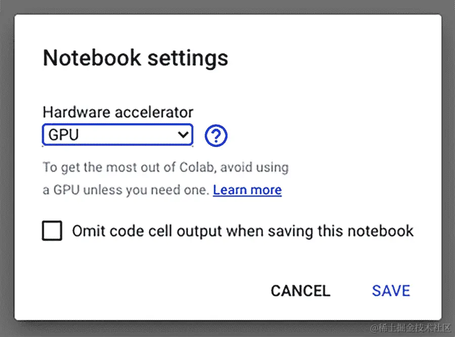Viewport: 455px width, 337px height.
Task: Click the "Omit code cell output" label text
Action: pyautogui.click(x=243, y=231)
